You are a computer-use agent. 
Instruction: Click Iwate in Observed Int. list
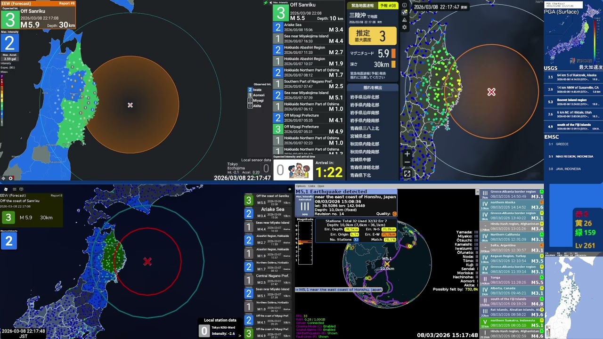pos(255,89)
